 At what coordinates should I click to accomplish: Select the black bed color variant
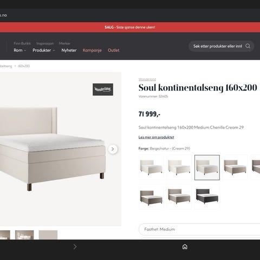[x=207, y=197]
